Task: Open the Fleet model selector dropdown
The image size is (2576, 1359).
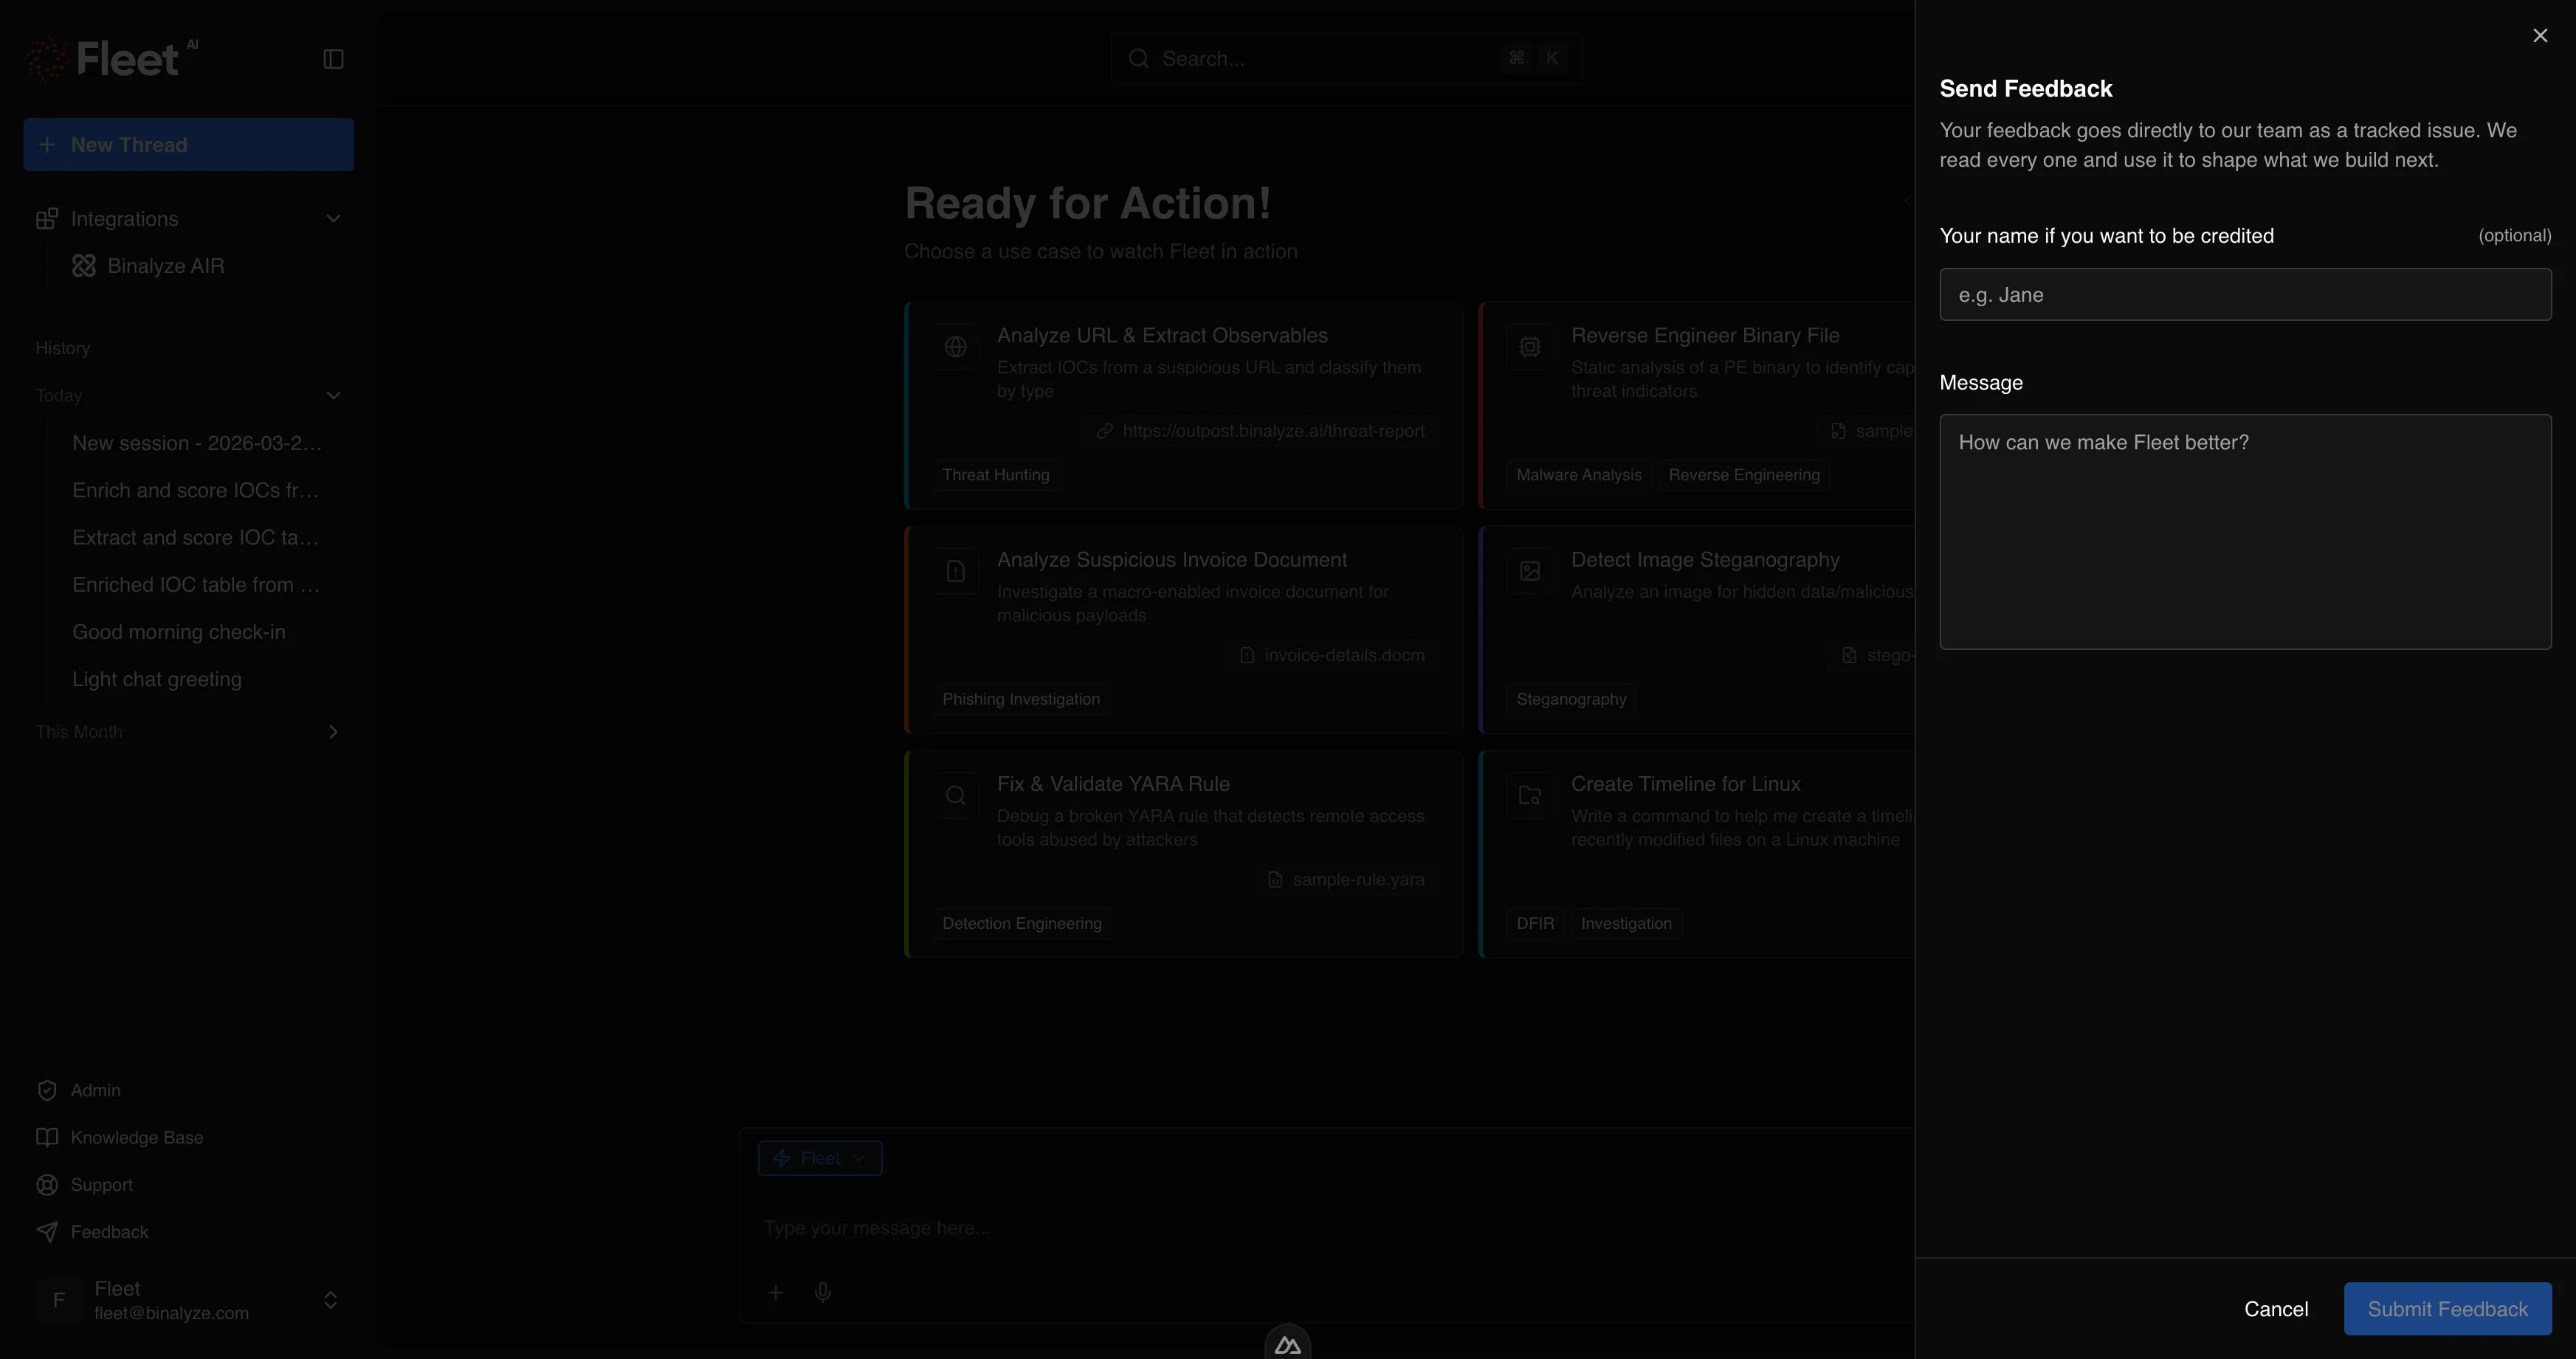Action: tap(819, 1158)
